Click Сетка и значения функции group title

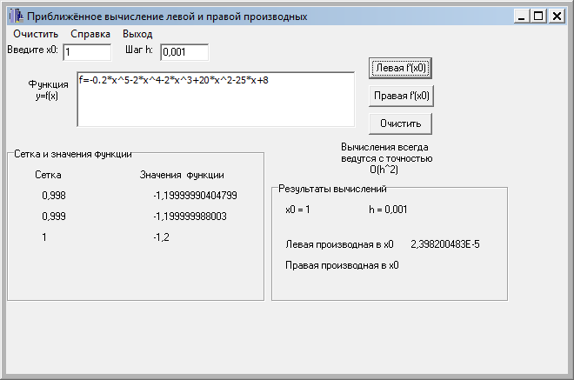click(73, 154)
